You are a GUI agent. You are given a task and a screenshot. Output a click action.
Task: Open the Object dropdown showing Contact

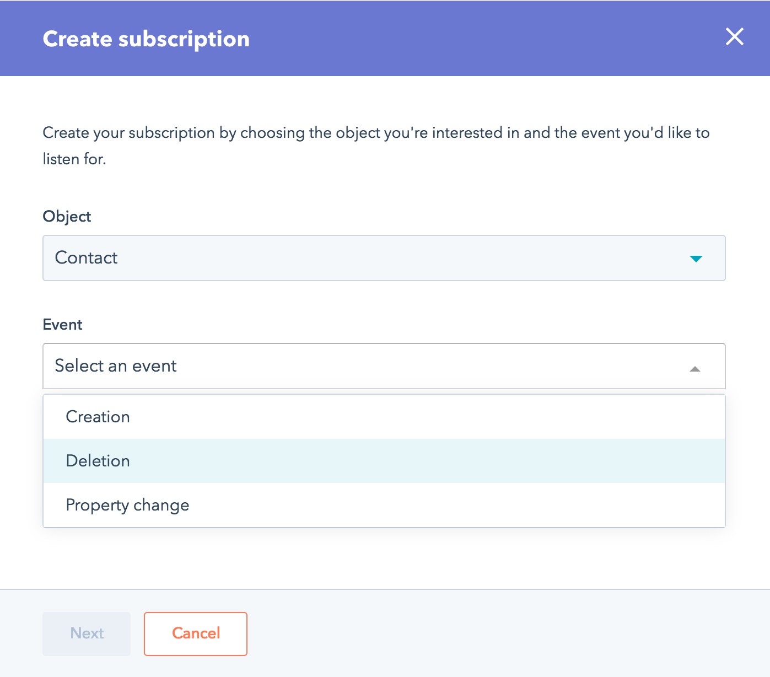tap(384, 258)
